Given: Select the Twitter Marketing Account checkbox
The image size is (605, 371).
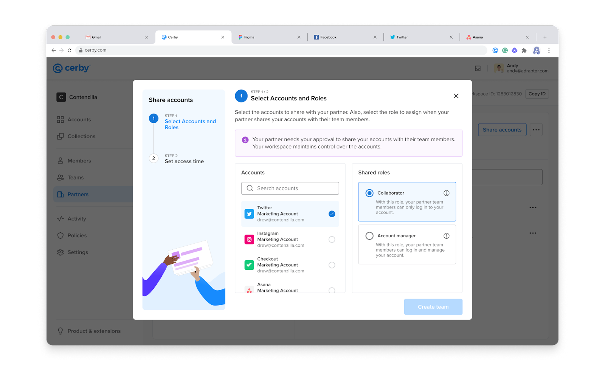Looking at the screenshot, I should click(332, 214).
